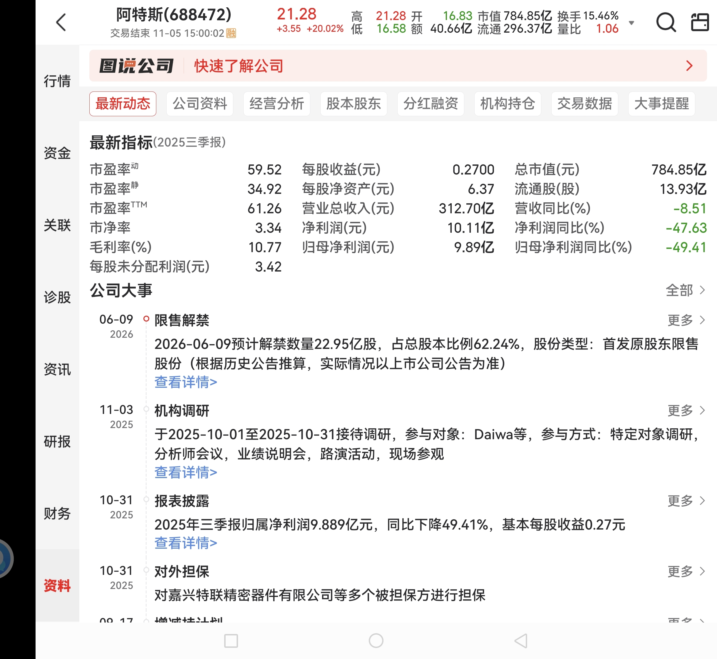Open the search magnifier icon
This screenshot has width=717, height=659.
[666, 22]
